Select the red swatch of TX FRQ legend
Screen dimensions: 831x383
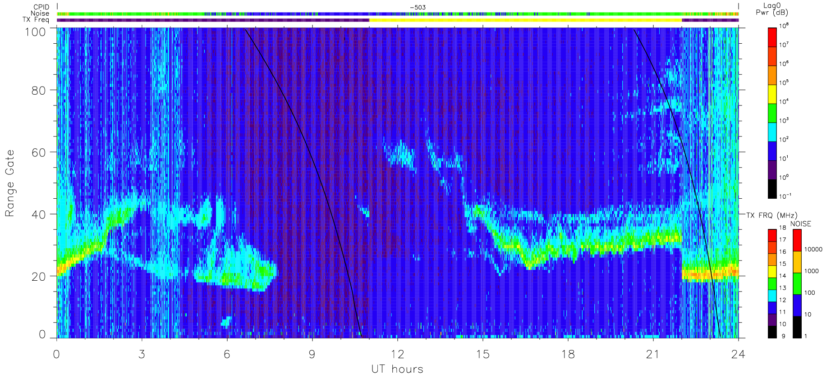point(772,235)
